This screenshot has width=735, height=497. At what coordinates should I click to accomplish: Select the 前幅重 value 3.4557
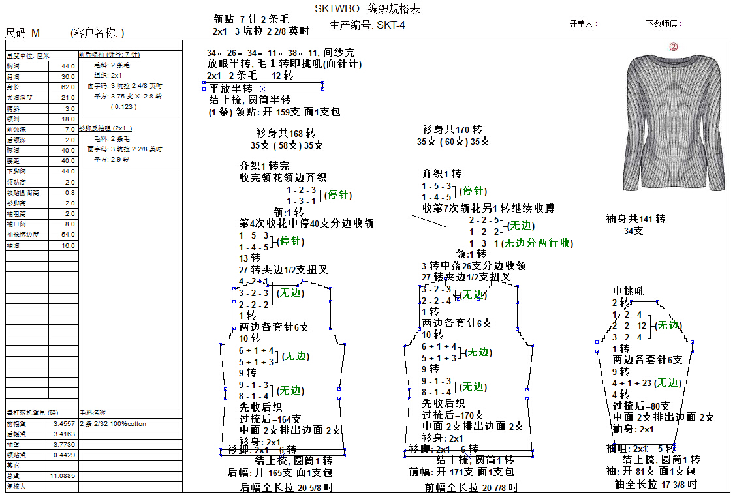(64, 423)
